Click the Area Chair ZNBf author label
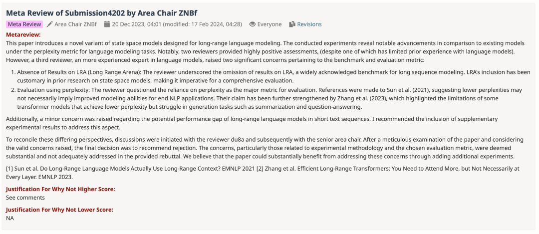The image size is (539, 234). [75, 24]
